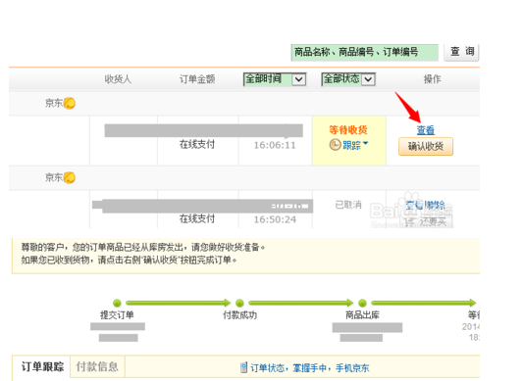Viewport: 523px width, 381px height.
Task: Click the 查询 search button
Action: coord(461,52)
